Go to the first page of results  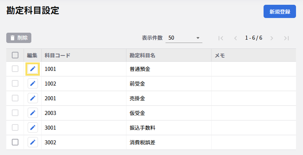click(221, 38)
